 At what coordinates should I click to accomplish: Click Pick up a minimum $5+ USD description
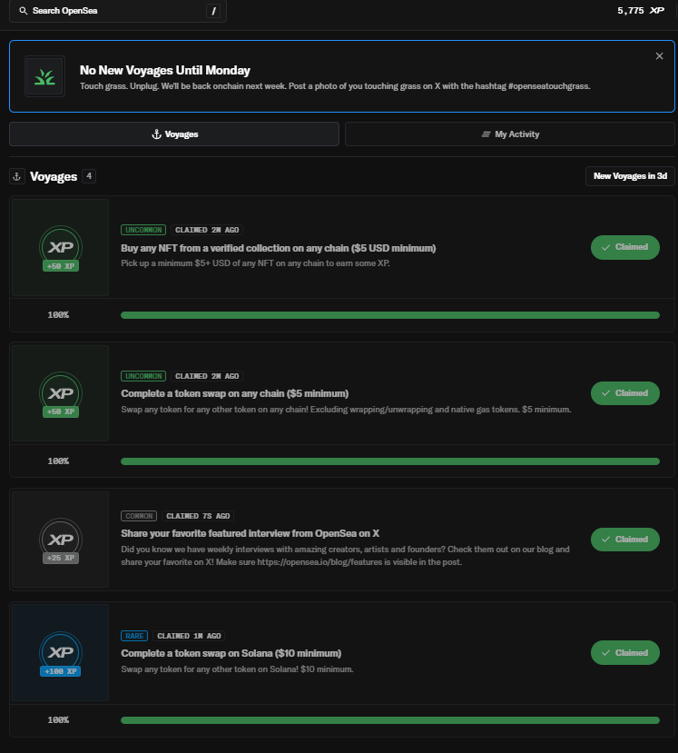[255, 263]
